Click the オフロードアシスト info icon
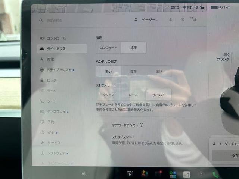239x179 pixels. pos(142,125)
